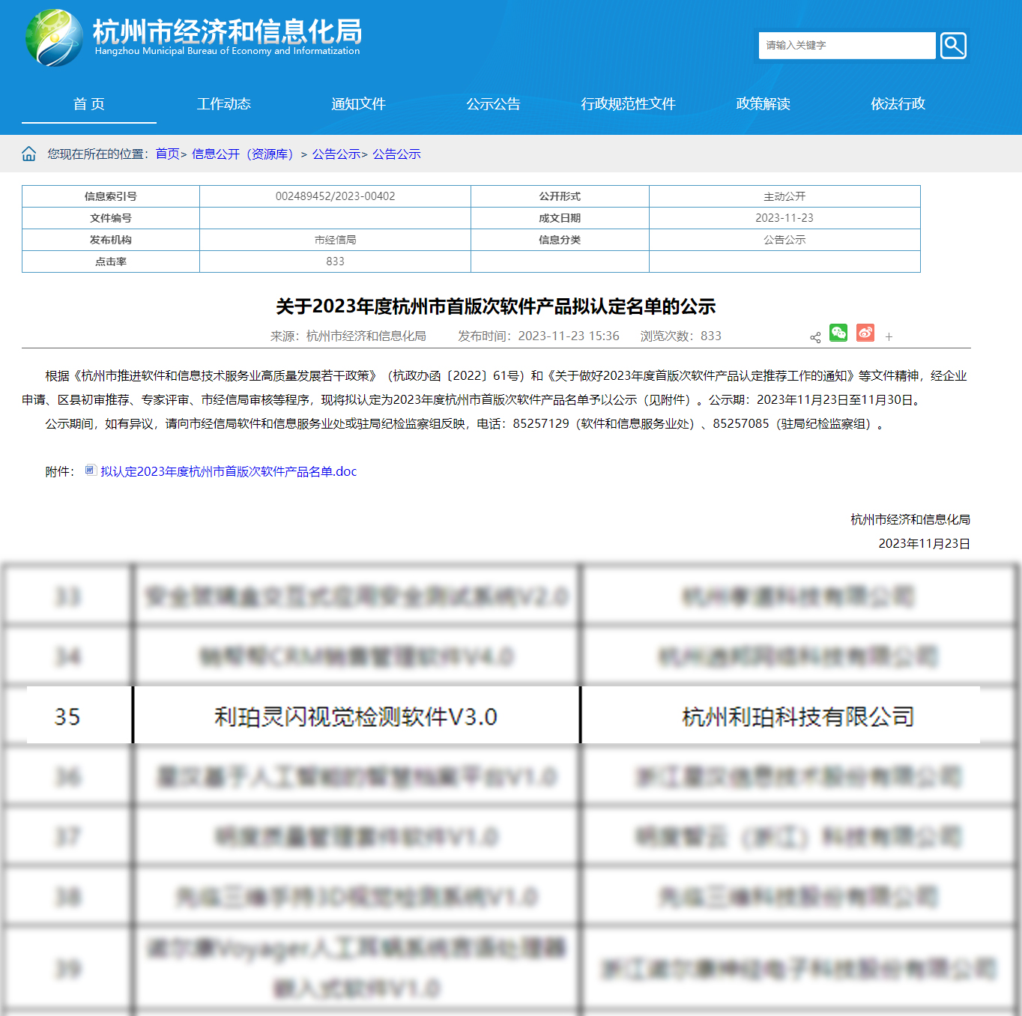Click the magnifier search icon button
Screen dimensions: 1022x1016
pos(953,46)
